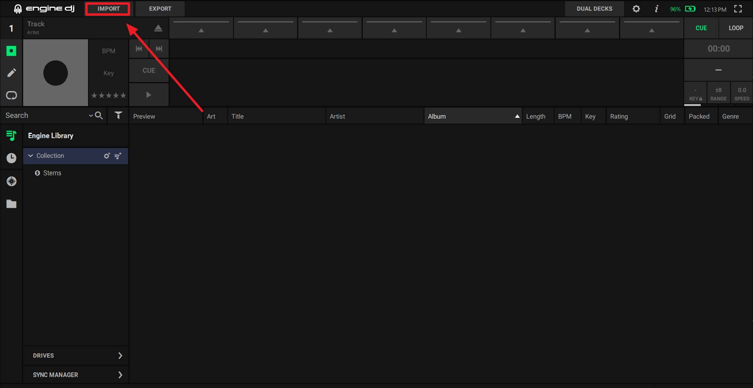The height and width of the screenshot is (388, 753).
Task: Click the add playlist icon beside Collection
Action: click(118, 156)
